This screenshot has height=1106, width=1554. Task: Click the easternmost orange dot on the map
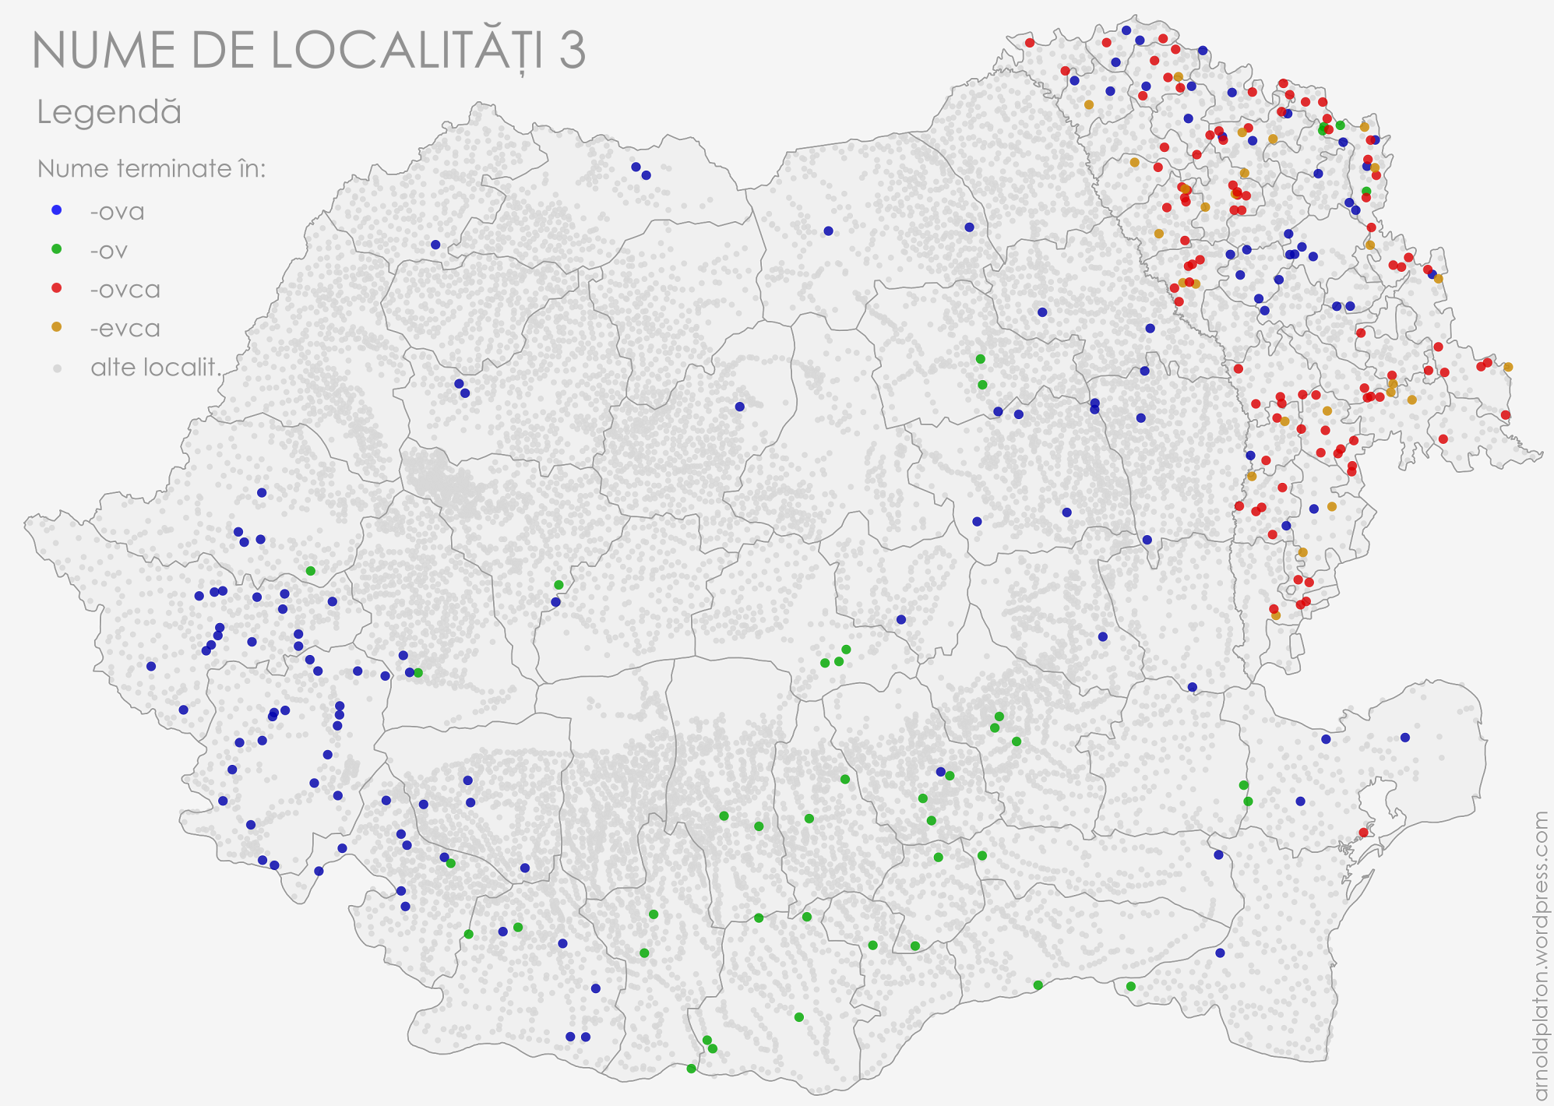(1508, 367)
